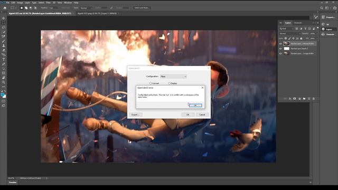Select the Zoom tool
The image size is (338, 190).
tap(4, 82)
